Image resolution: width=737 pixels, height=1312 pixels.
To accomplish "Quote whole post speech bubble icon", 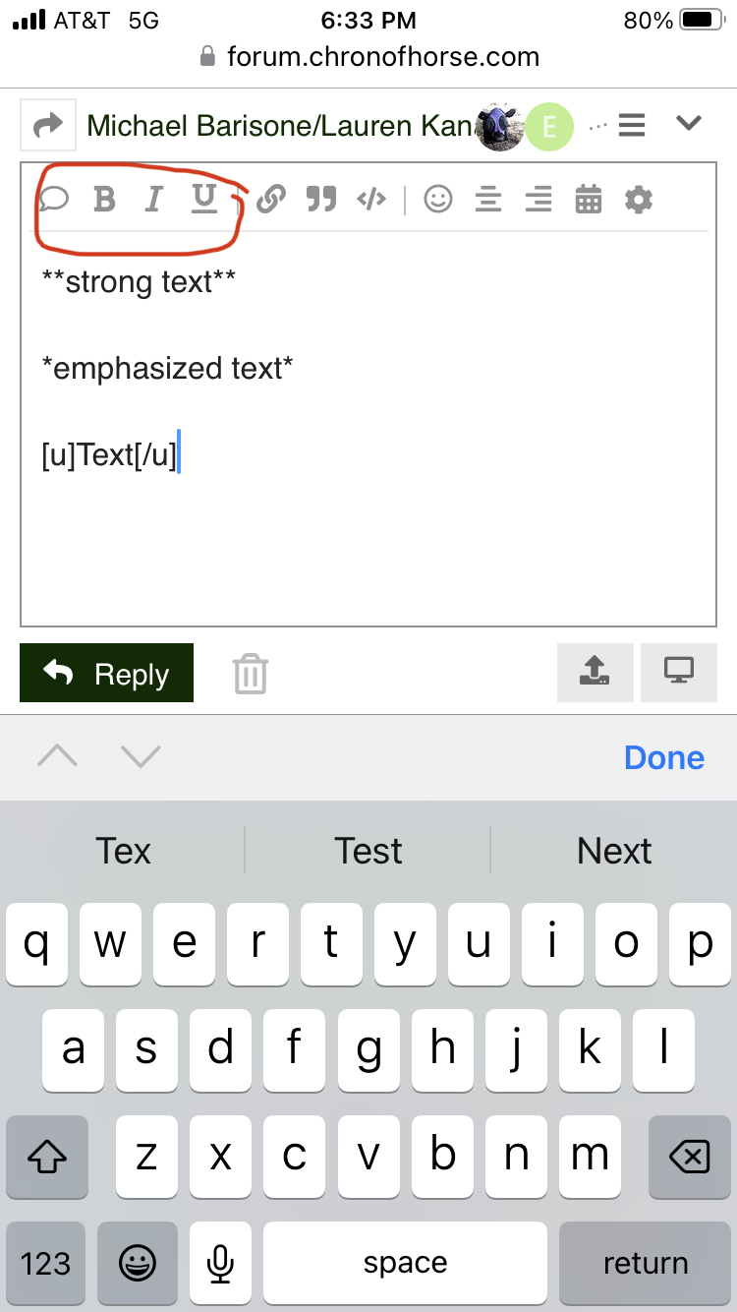I will 55,200.
